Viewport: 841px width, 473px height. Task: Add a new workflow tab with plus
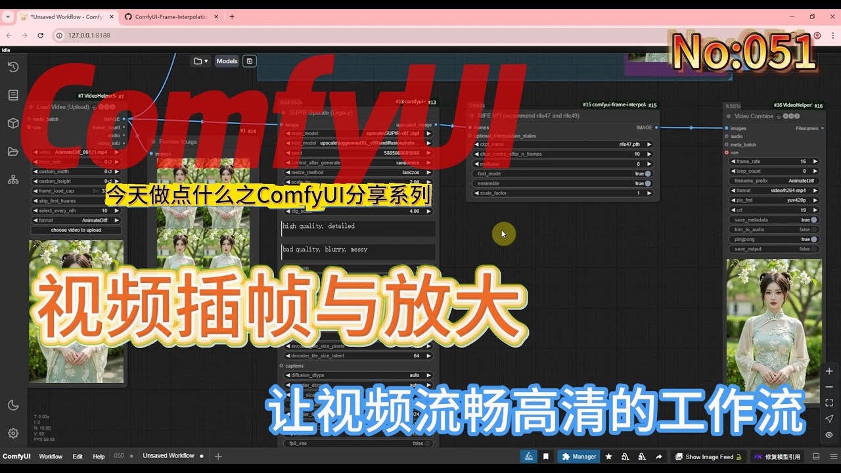pyautogui.click(x=218, y=456)
